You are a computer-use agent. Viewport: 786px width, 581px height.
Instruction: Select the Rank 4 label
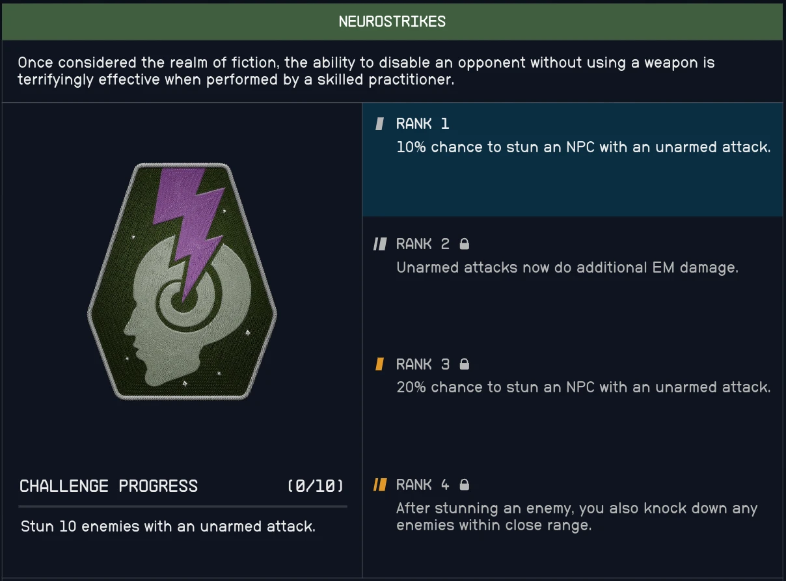pyautogui.click(x=423, y=485)
